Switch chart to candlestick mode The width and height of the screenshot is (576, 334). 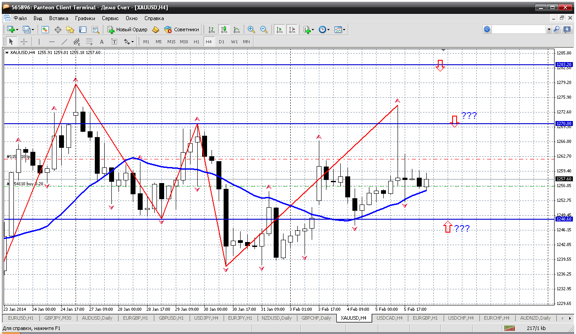click(224, 29)
